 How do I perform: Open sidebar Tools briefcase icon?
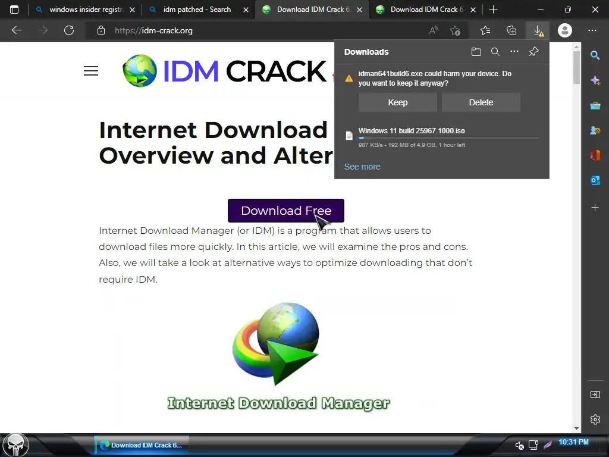click(595, 105)
